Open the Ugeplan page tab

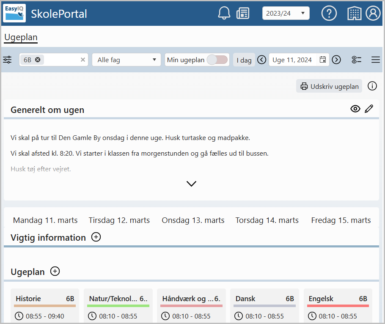click(21, 38)
